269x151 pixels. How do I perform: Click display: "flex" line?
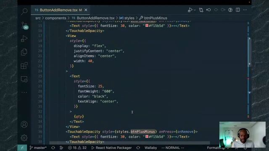click(90, 46)
